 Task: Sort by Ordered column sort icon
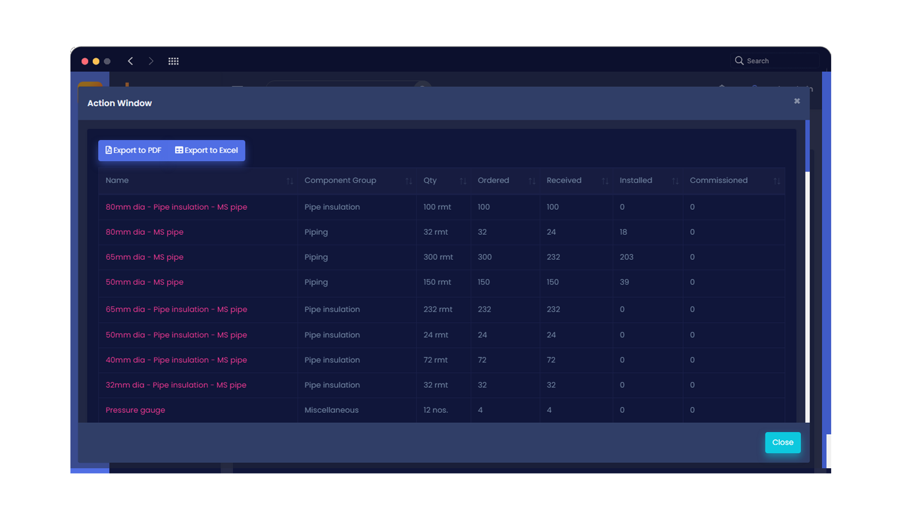[532, 181]
